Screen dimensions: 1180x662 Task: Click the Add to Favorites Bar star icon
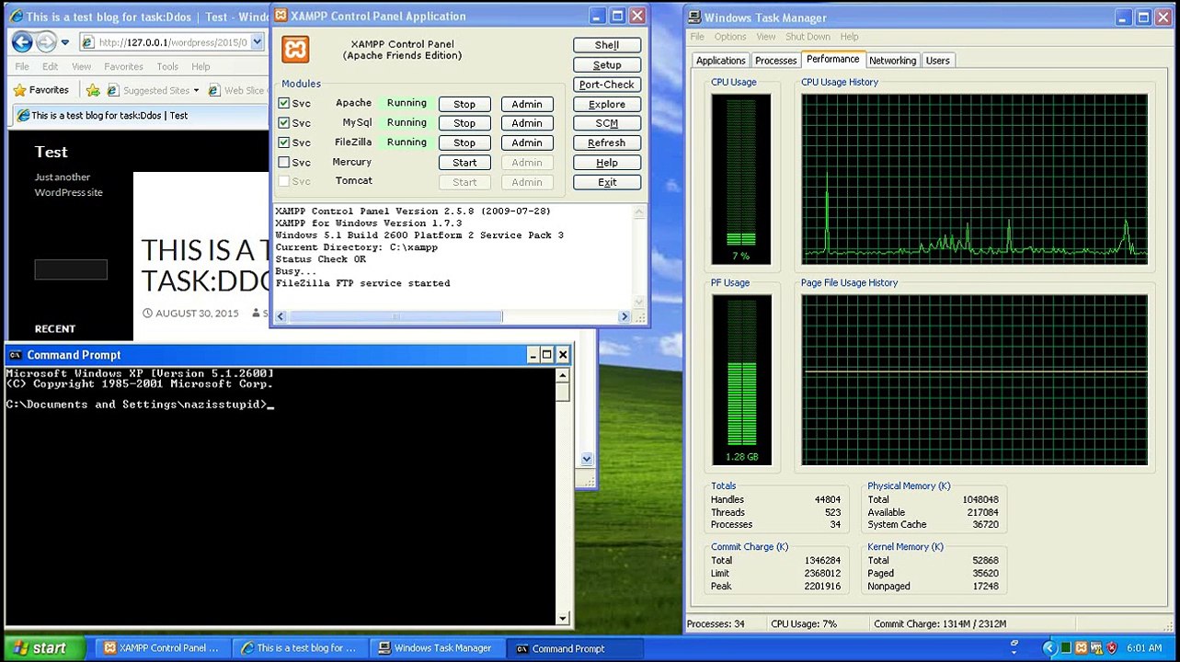(93, 90)
